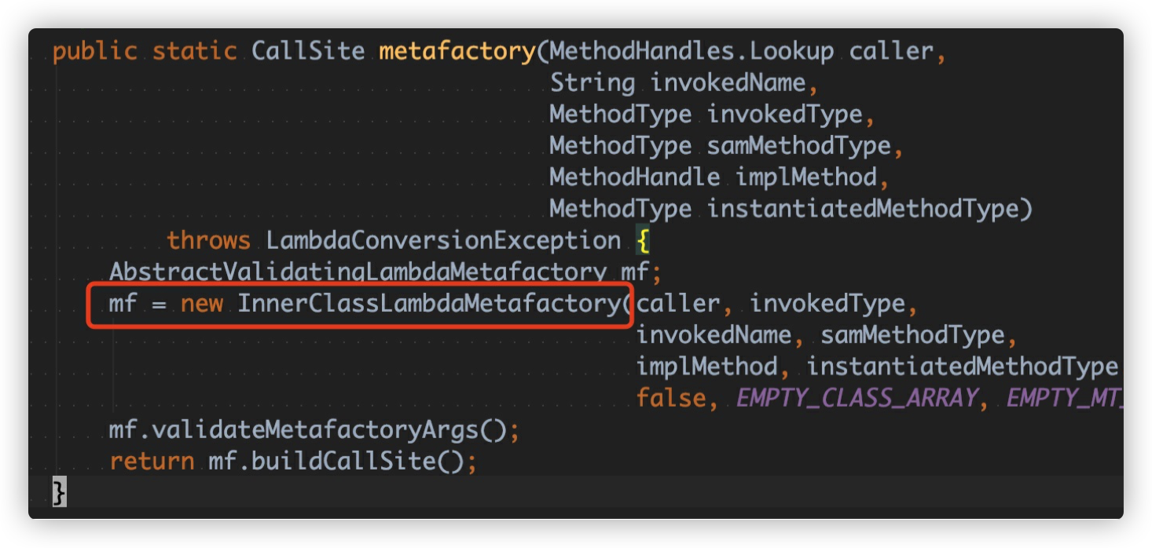Click the "static" modifier keyword
The height and width of the screenshot is (548, 1152).
(194, 52)
